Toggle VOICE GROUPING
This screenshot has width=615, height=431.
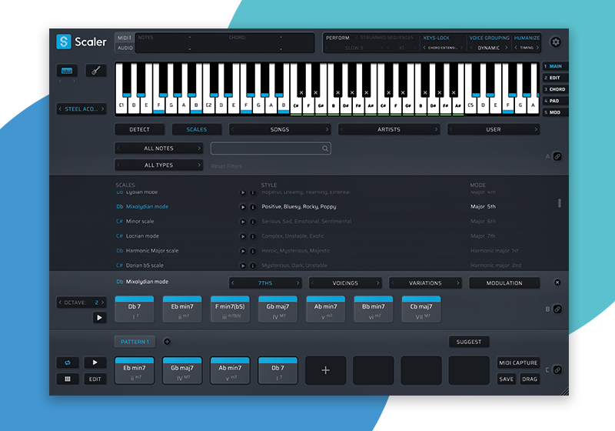click(x=489, y=38)
